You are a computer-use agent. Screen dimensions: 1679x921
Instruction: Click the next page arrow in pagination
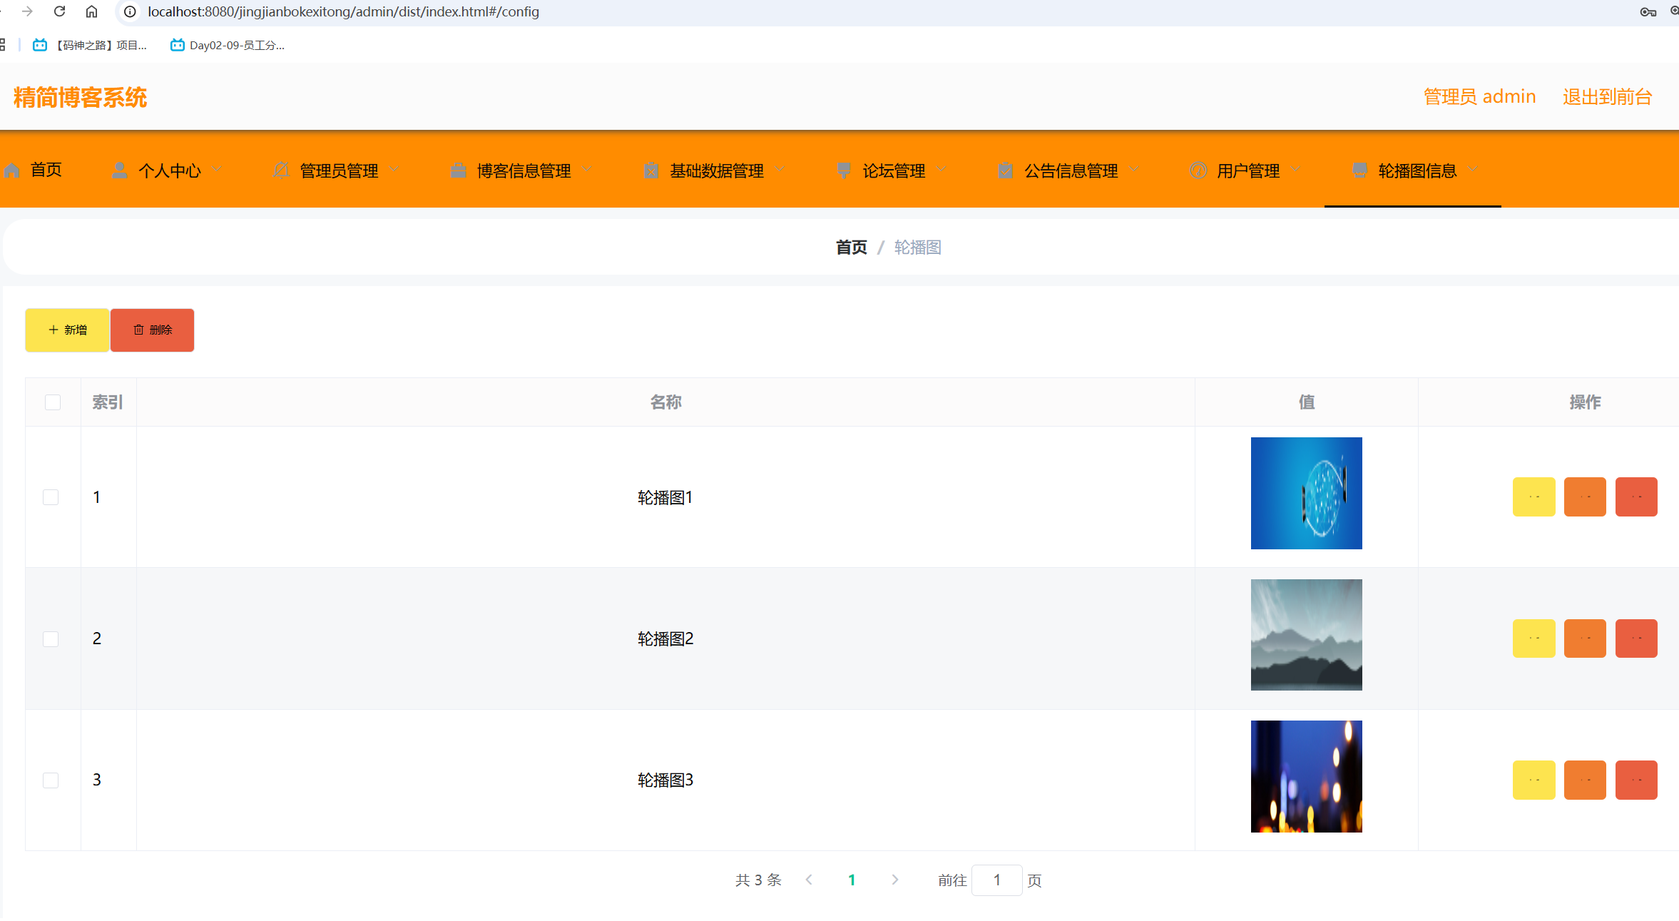[894, 880]
